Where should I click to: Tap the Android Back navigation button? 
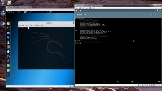tap(105, 81)
